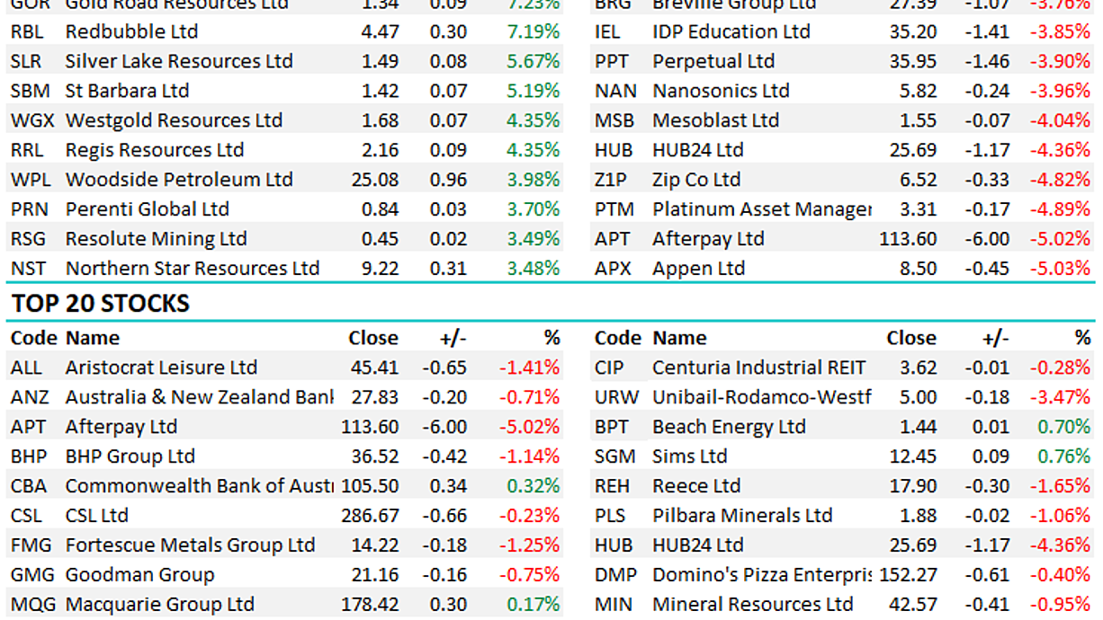1103x620 pixels.
Task: Click the -3.96% change for Nanosonics
Action: (x=1061, y=91)
